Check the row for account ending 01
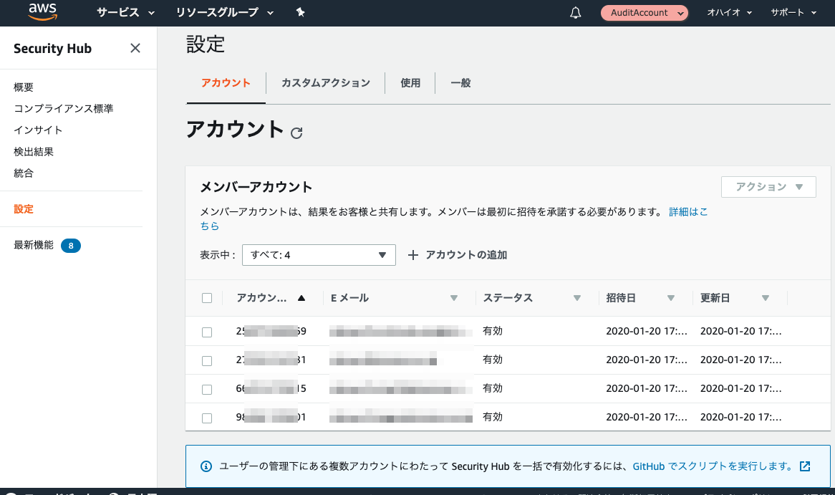This screenshot has height=495, width=835. click(x=207, y=418)
